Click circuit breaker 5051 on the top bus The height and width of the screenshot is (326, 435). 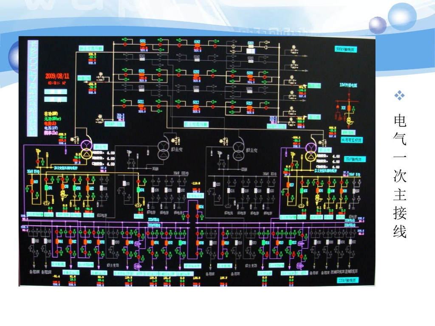(143, 45)
